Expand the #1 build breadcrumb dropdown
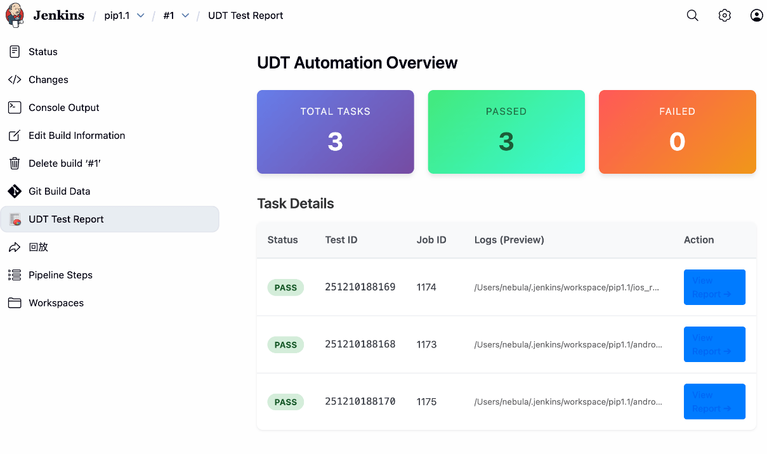Screen dimensions: 767x454 (x=185, y=16)
